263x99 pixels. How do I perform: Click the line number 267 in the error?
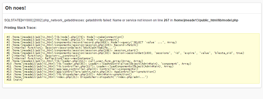pos(166,20)
